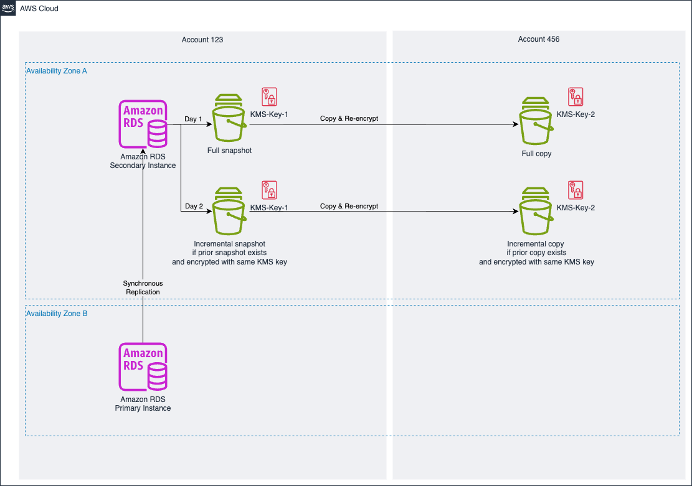
Task: Click the Availability Zone A label
Action: click(56, 70)
